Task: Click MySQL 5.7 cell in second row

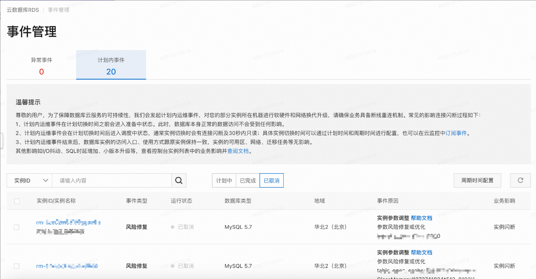Action: pos(238,266)
